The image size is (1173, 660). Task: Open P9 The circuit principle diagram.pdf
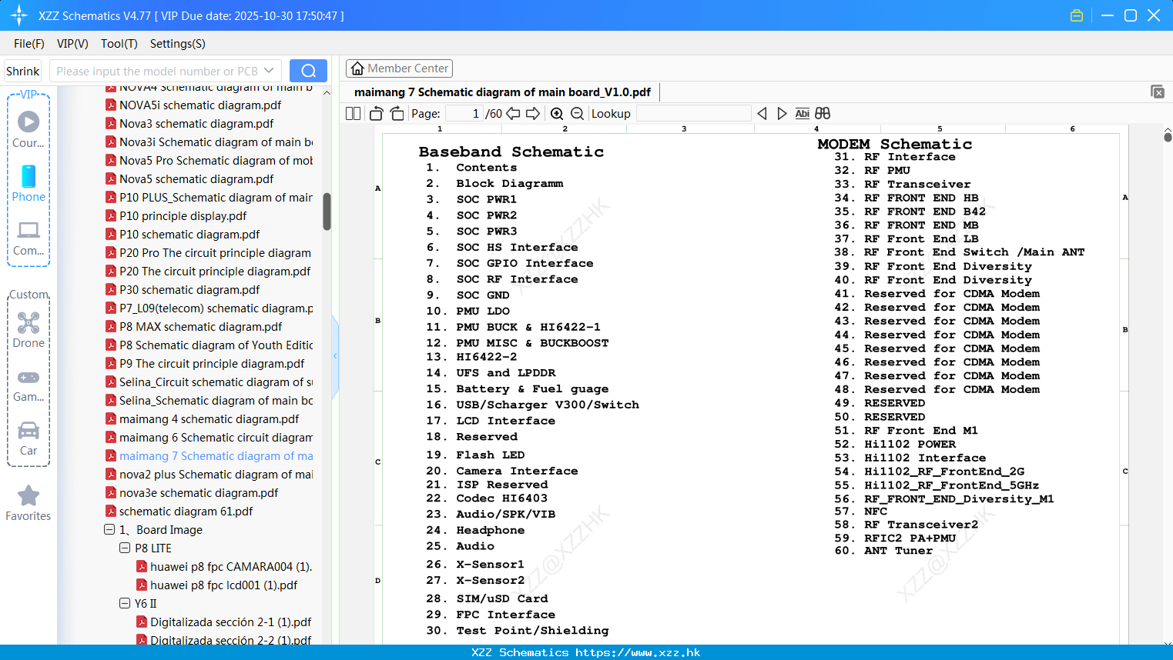[x=212, y=363]
